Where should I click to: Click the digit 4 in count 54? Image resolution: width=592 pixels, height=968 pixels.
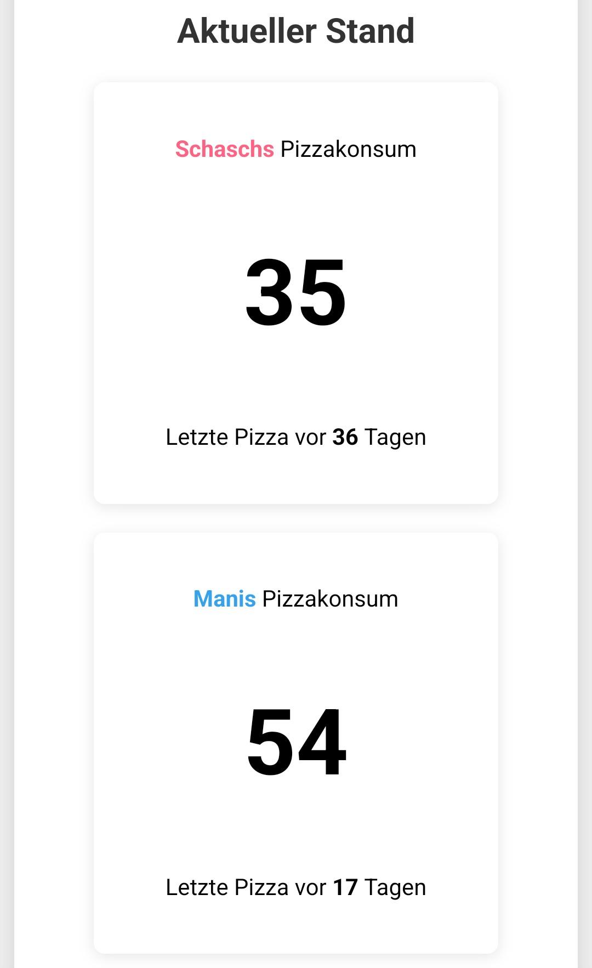pos(323,743)
